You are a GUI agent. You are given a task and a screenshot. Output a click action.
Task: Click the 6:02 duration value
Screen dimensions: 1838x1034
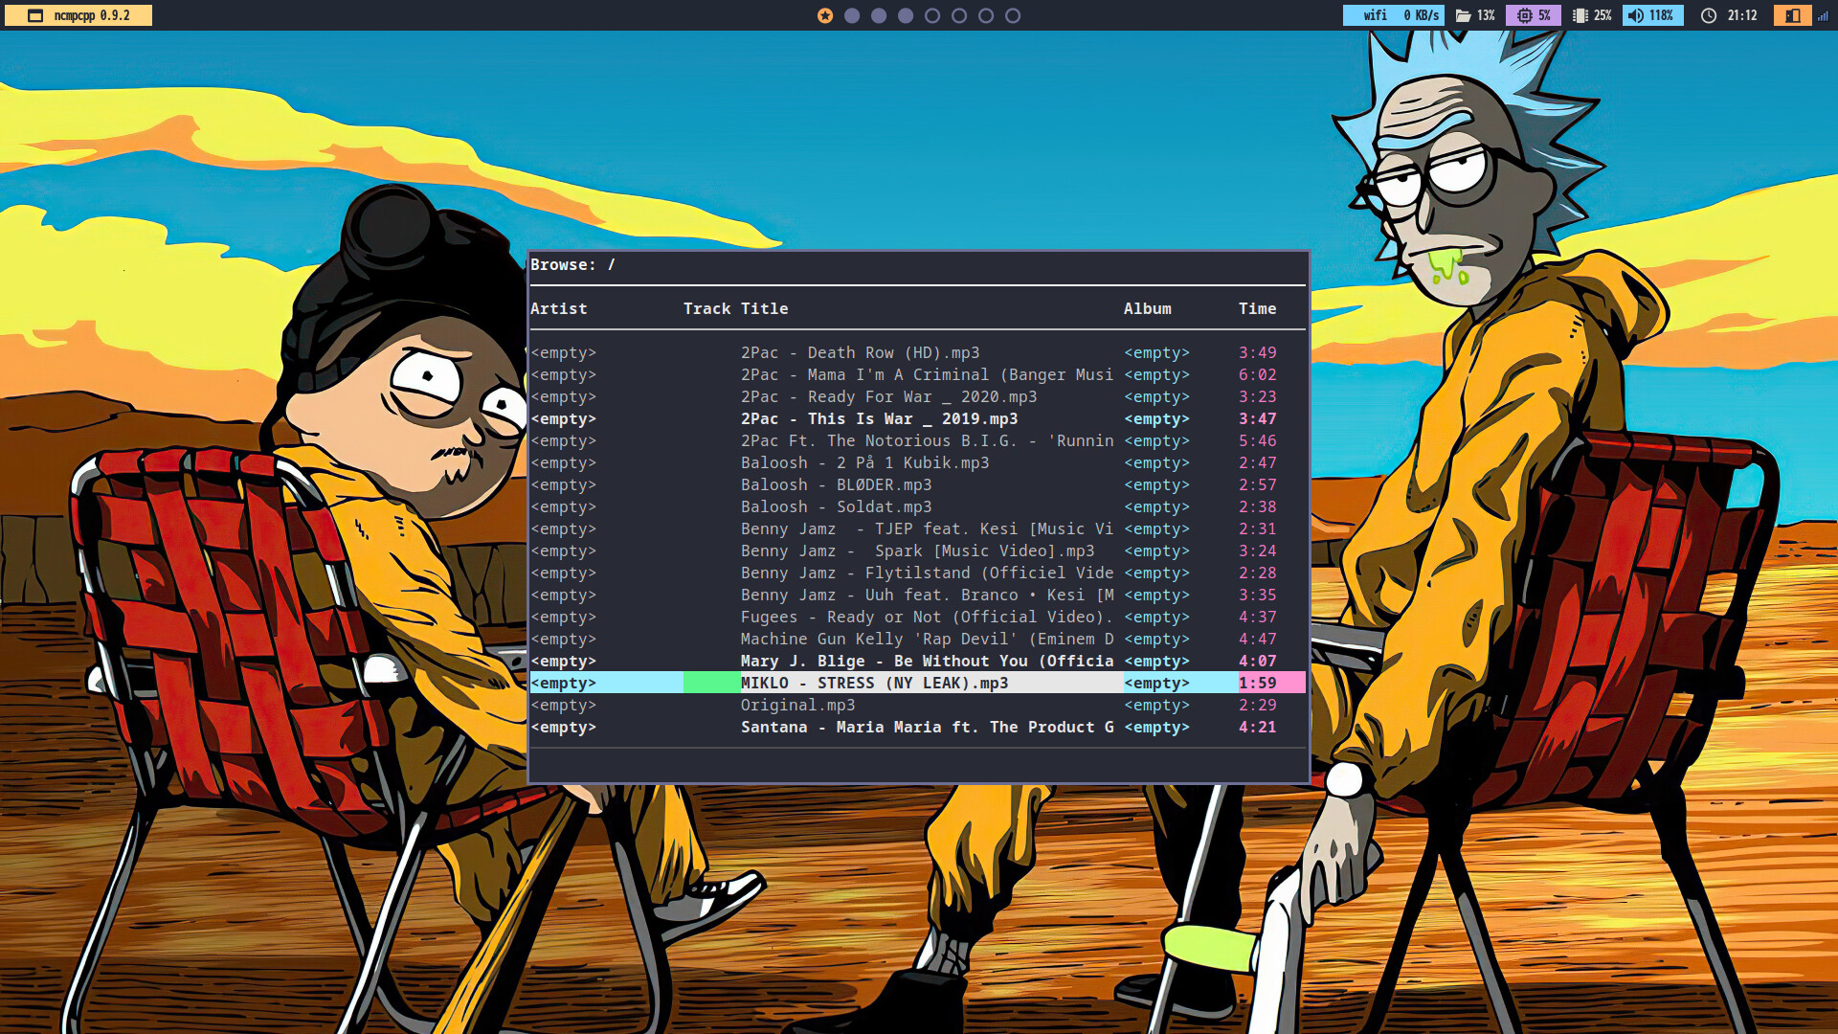(x=1258, y=374)
